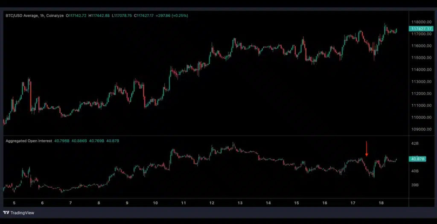Click the Aggregated Open Interest indicator title
Screen dimensions: 437x224
pyautogui.click(x=29, y=141)
